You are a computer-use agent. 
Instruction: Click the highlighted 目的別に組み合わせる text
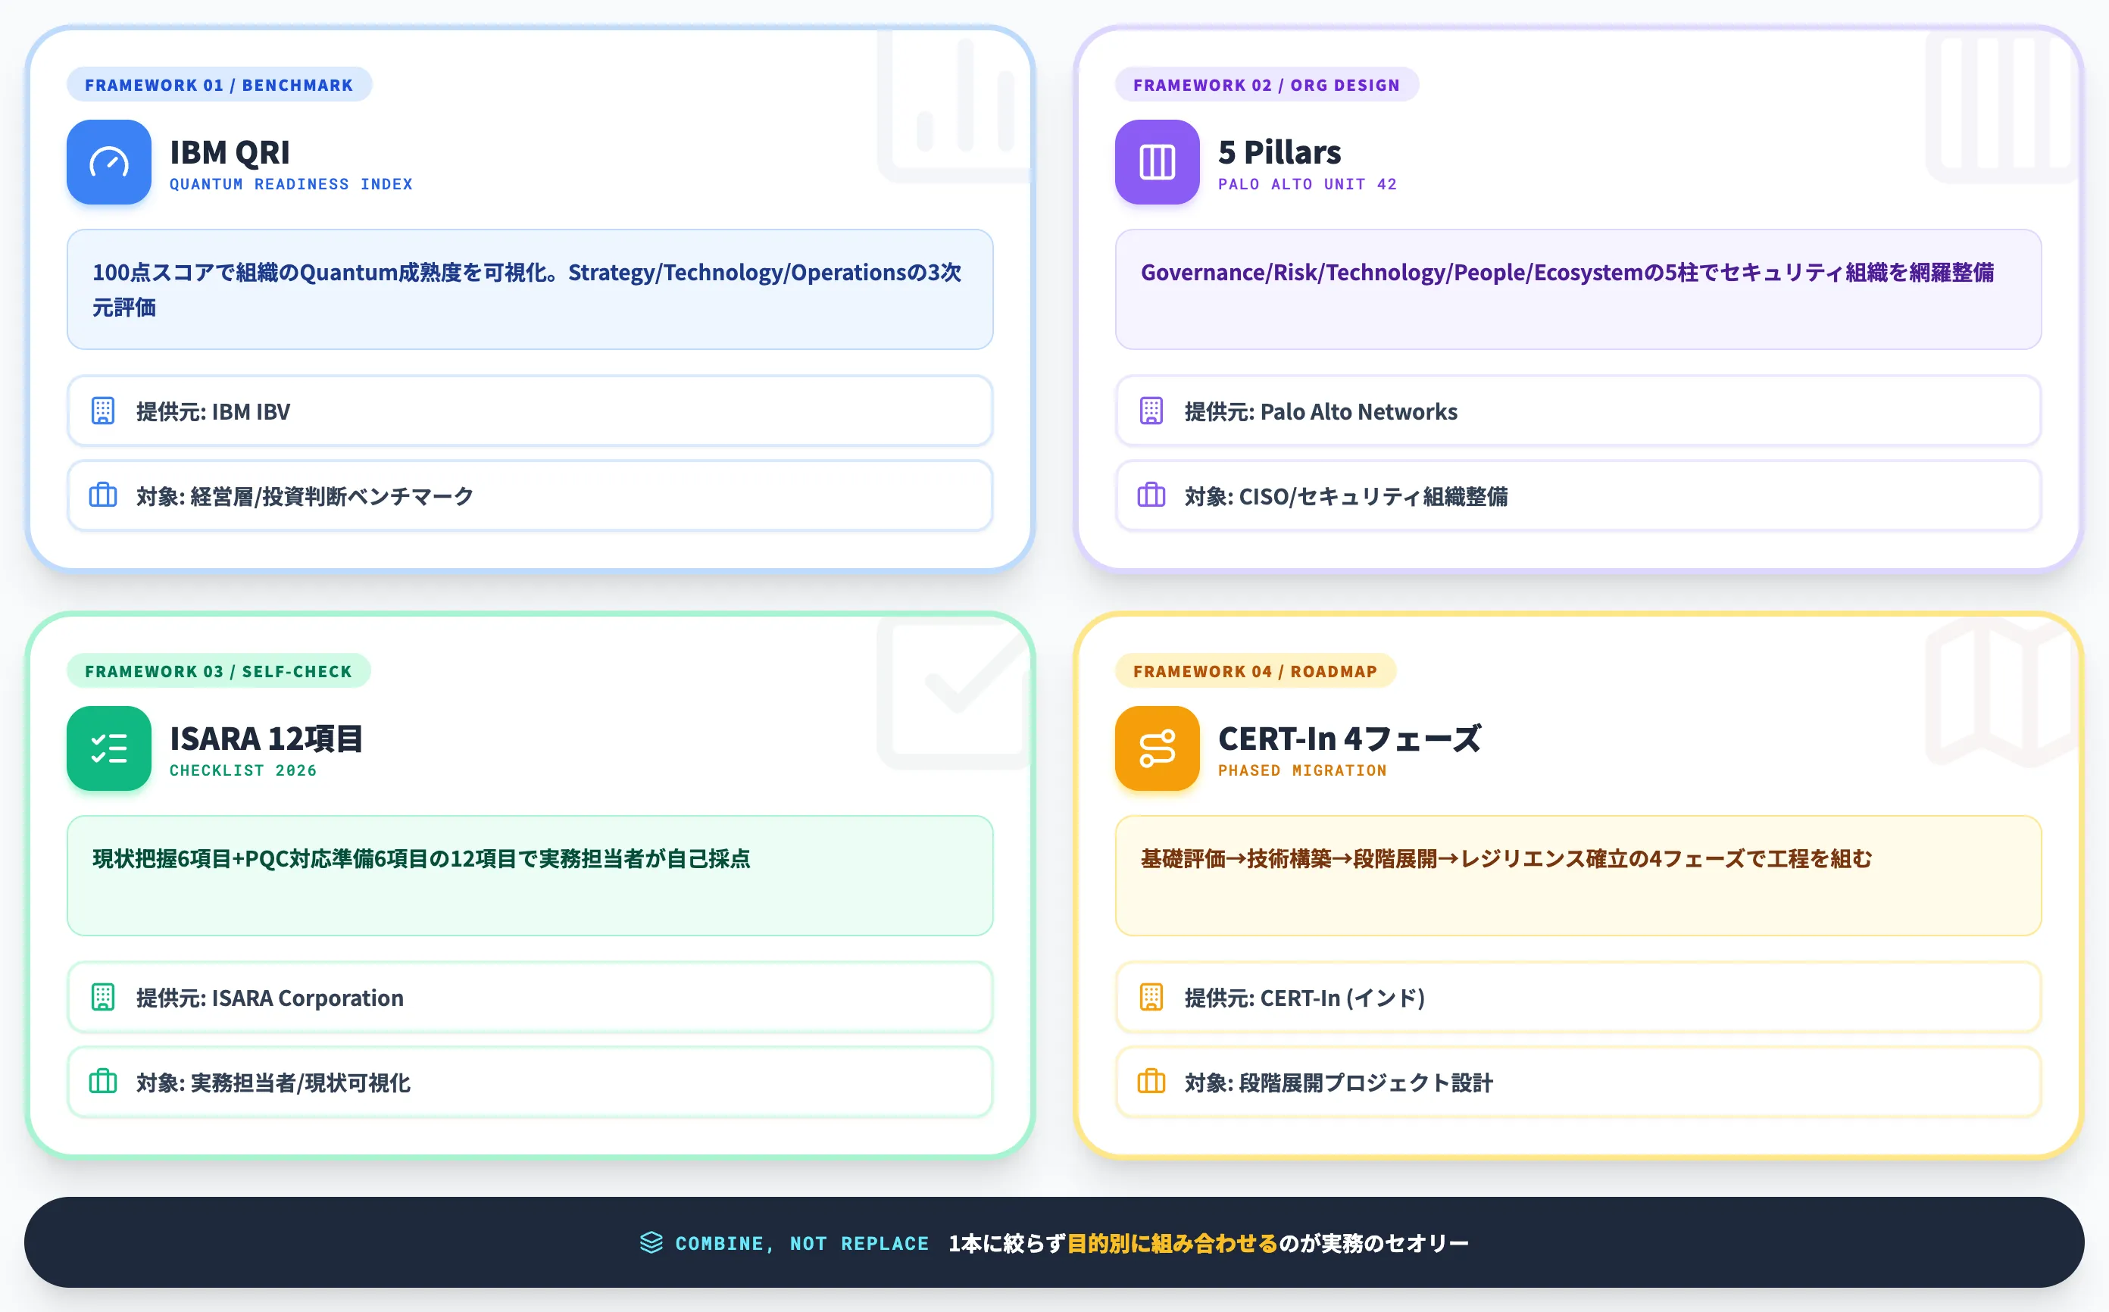point(1173,1244)
